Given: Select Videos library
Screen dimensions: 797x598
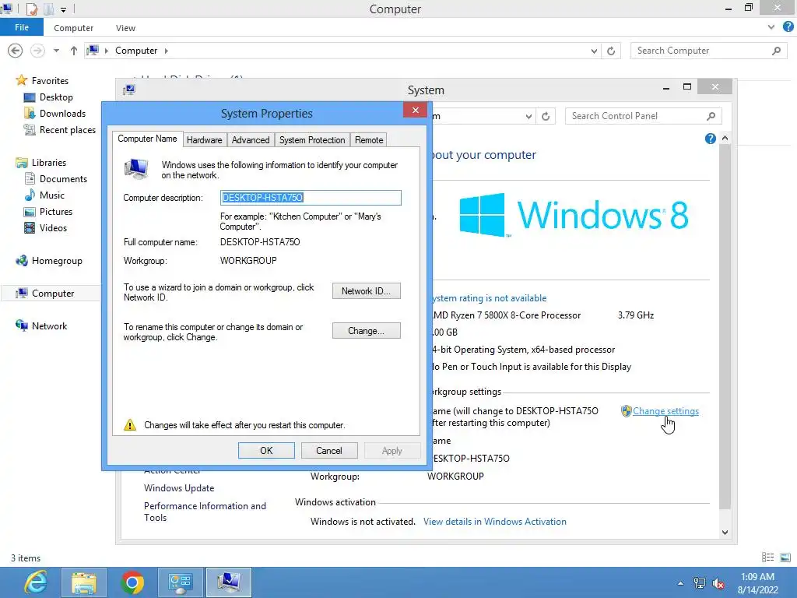Looking at the screenshot, I should pyautogui.click(x=53, y=228).
